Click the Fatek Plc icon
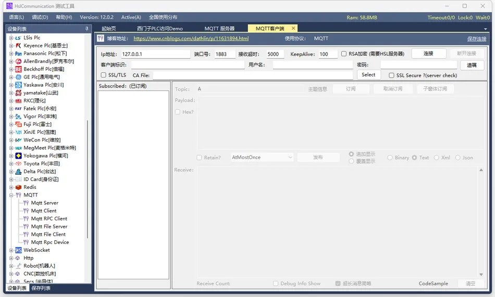Viewport: 495px width, 297px height. tap(18, 109)
